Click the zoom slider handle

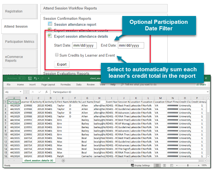188,165
